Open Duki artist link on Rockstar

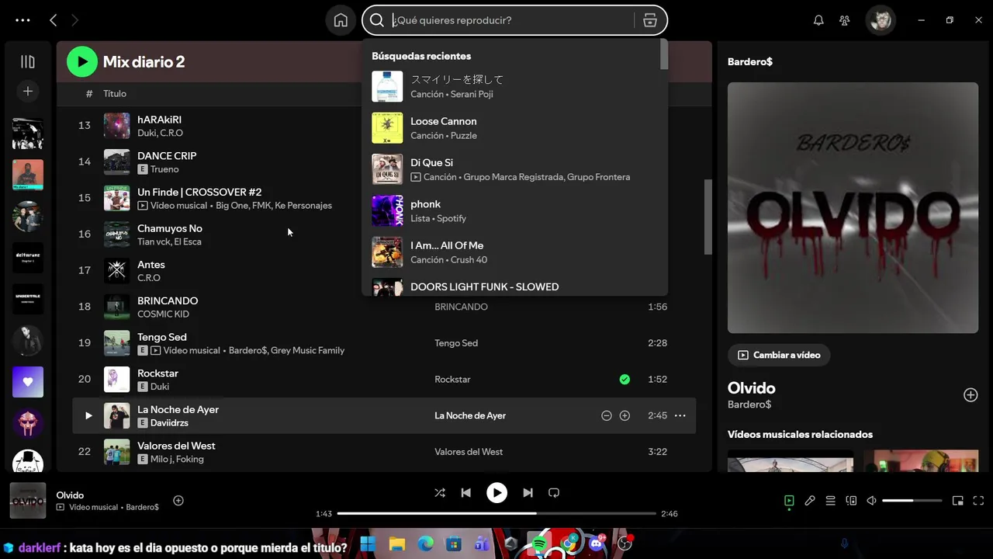click(160, 387)
